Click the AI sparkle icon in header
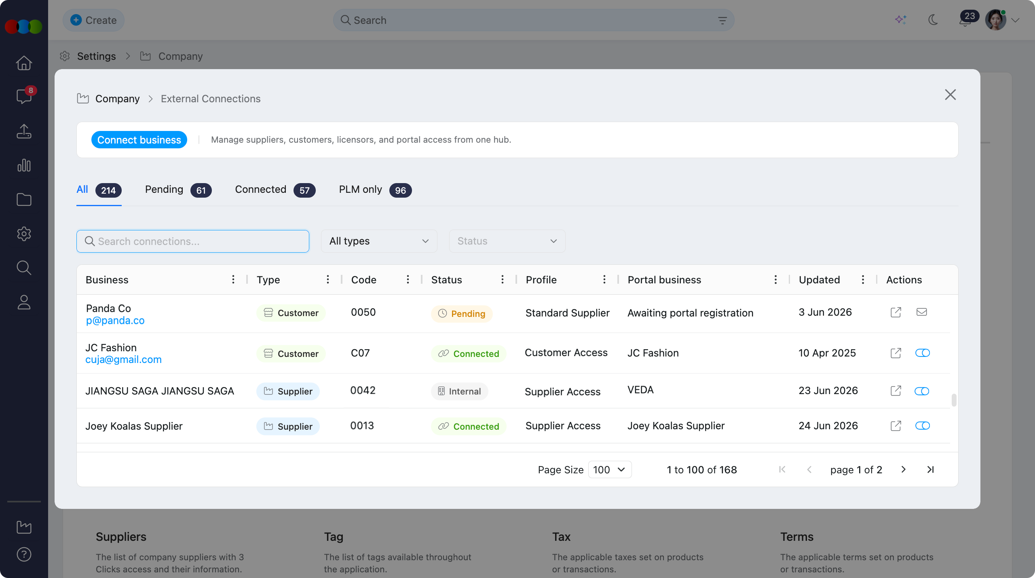Image resolution: width=1035 pixels, height=578 pixels. click(x=900, y=20)
